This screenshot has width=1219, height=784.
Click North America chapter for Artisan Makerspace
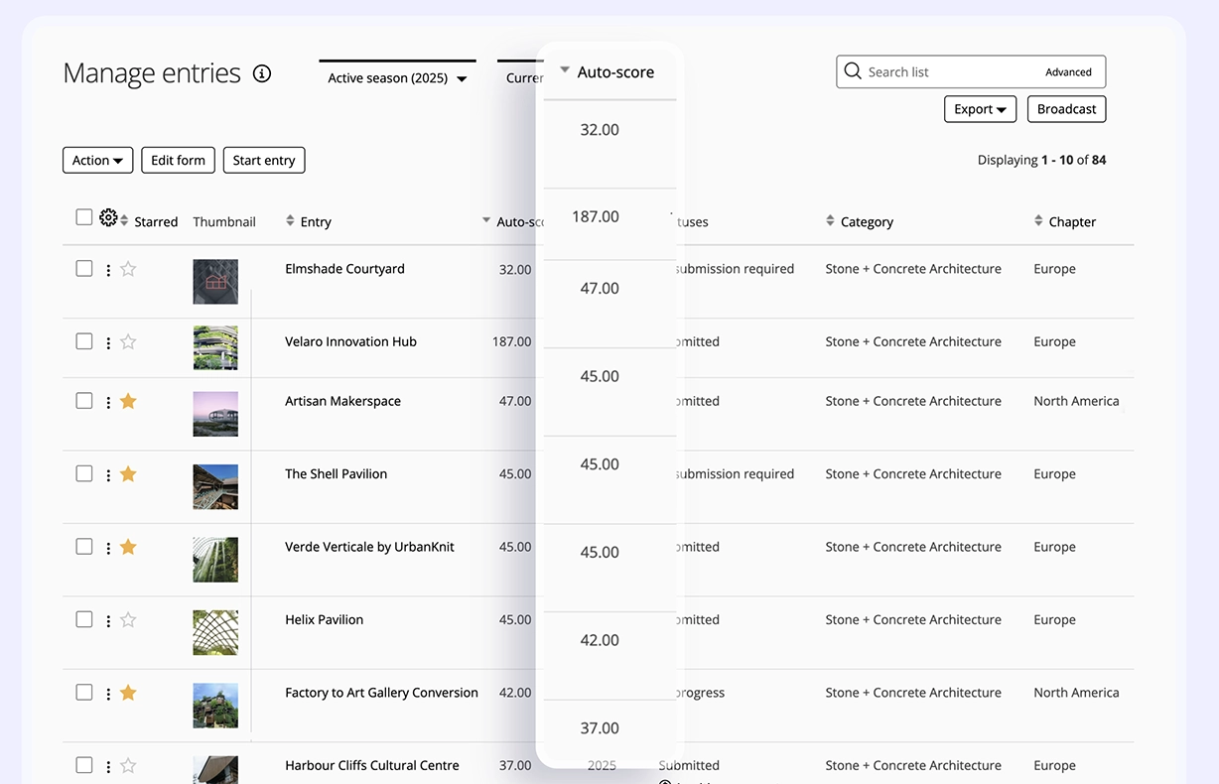tap(1076, 401)
